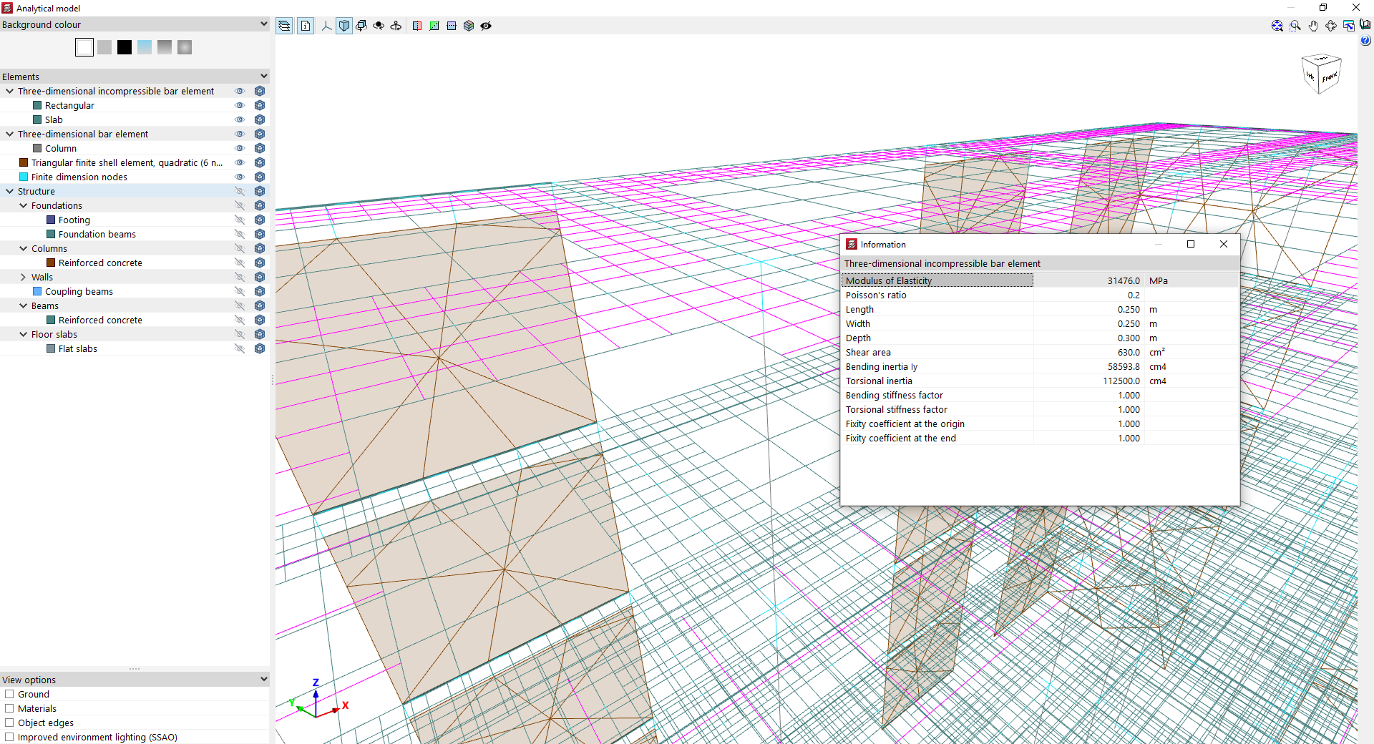Collapse the Foundations tree group
This screenshot has width=1374, height=744.
pos(24,205)
